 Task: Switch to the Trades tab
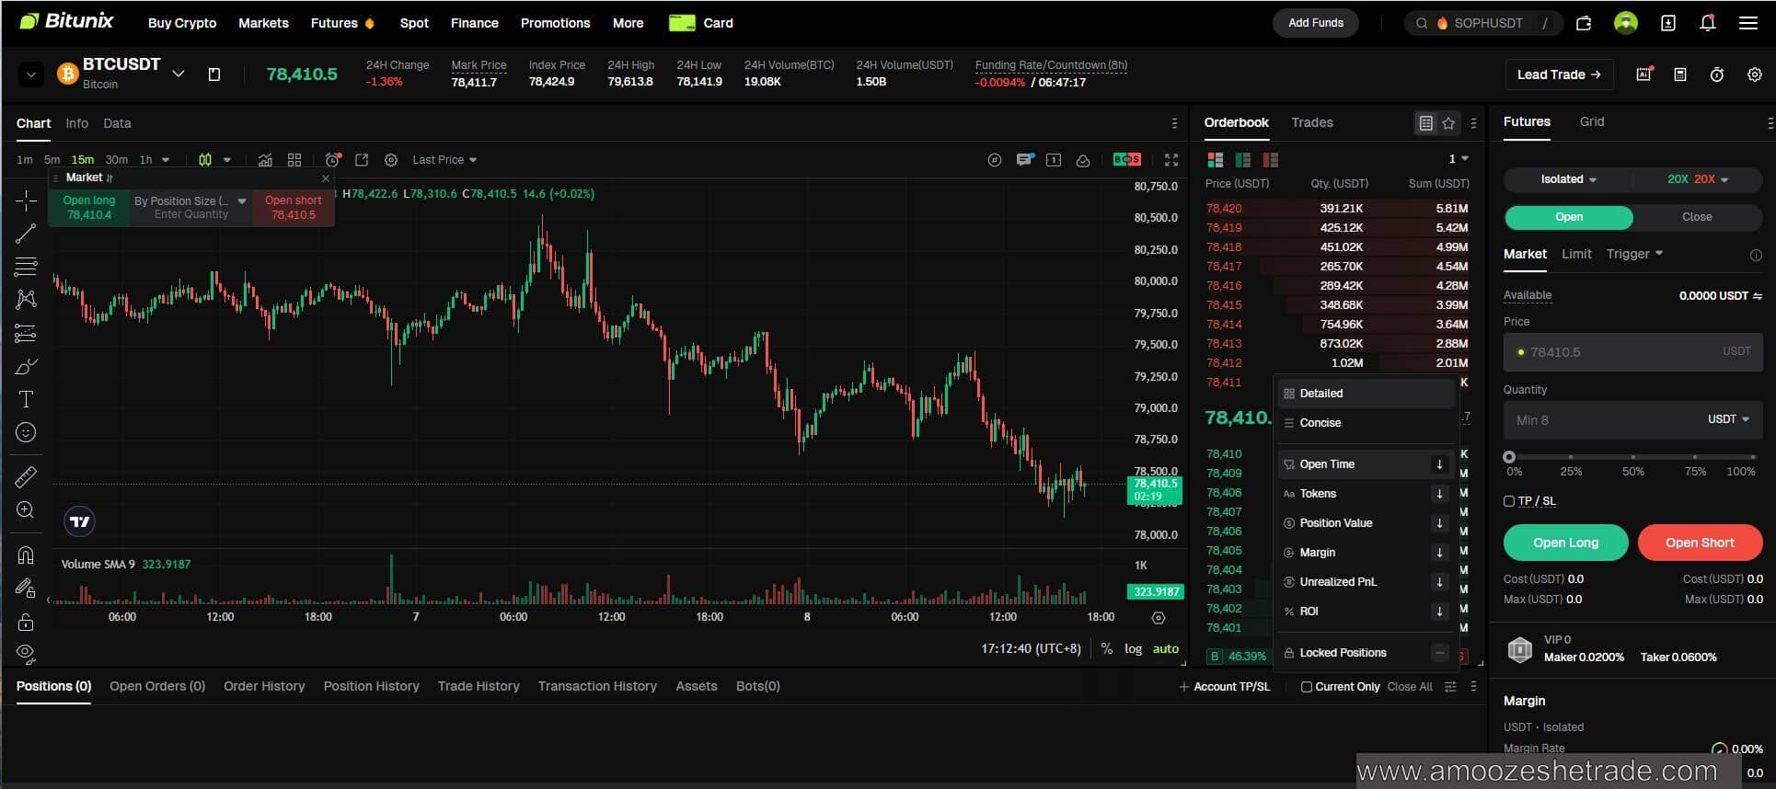1312,122
